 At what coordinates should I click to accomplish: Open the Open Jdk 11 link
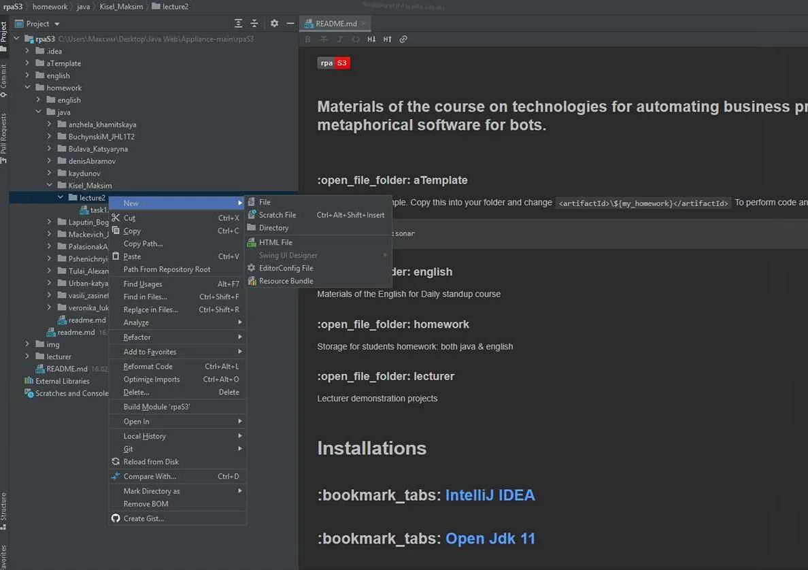coord(490,539)
